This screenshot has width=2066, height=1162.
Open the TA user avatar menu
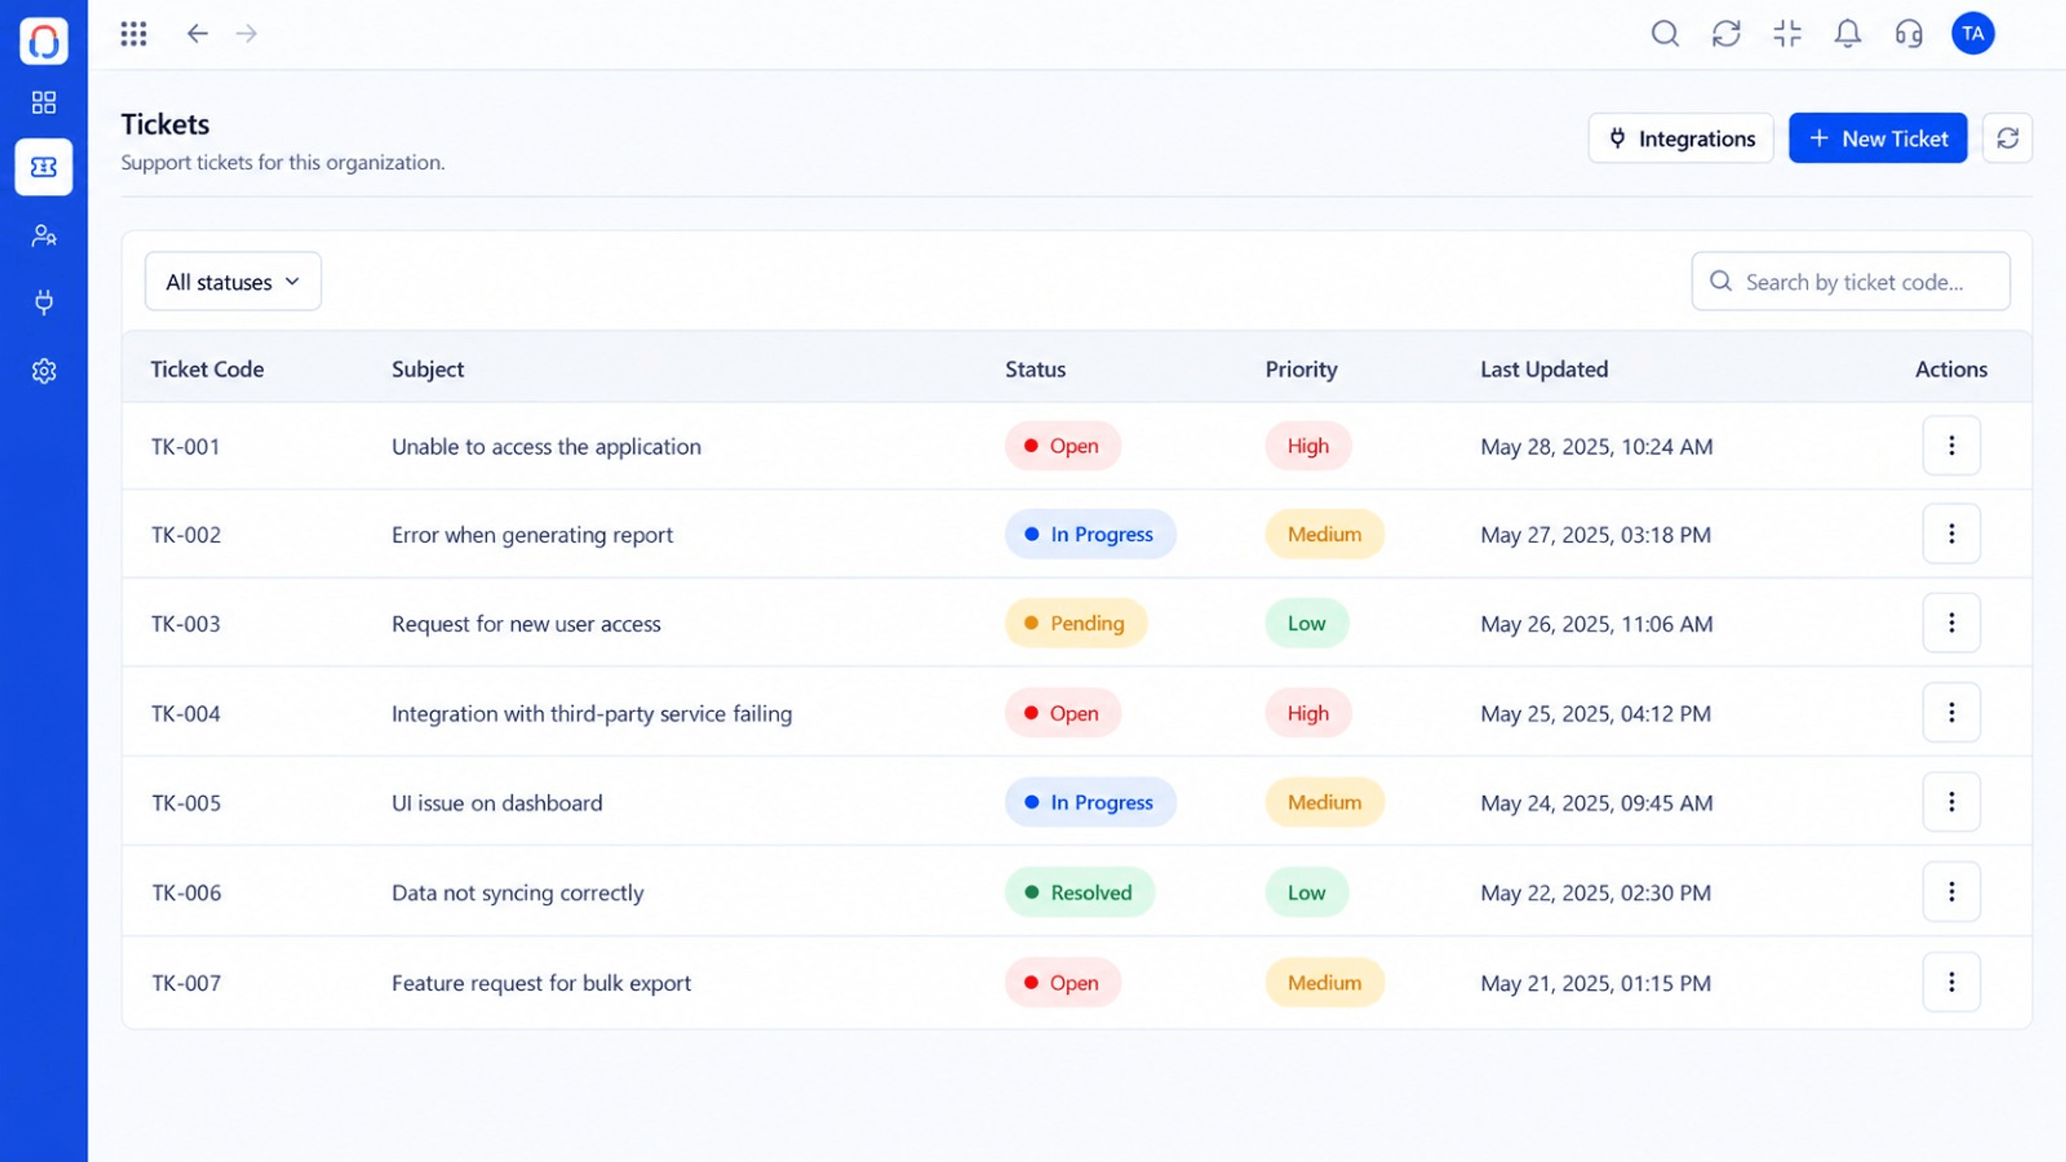click(1973, 34)
